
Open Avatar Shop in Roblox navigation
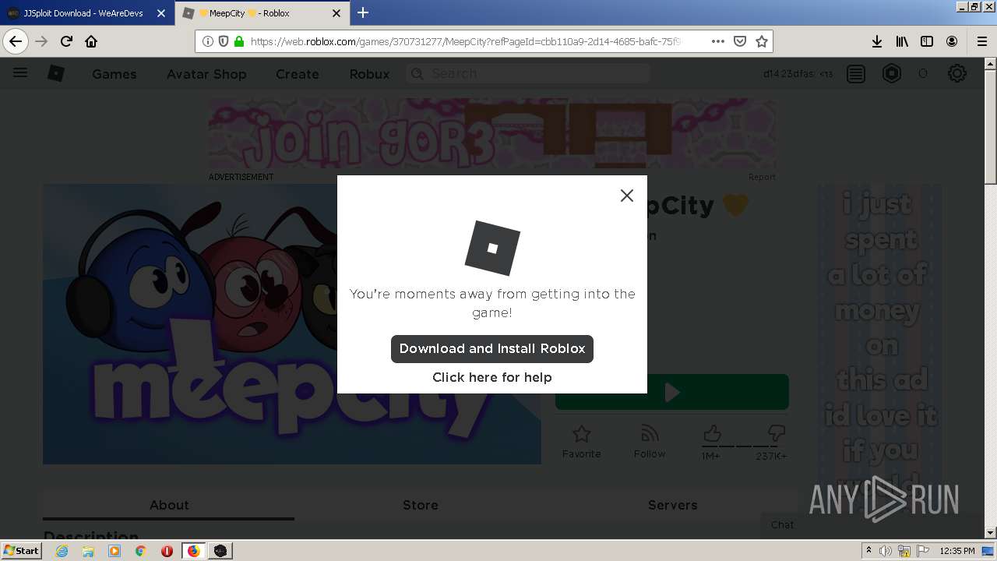click(x=206, y=74)
